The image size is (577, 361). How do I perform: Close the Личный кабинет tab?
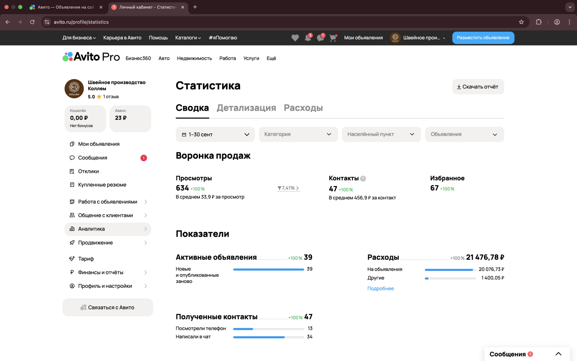tap(183, 7)
